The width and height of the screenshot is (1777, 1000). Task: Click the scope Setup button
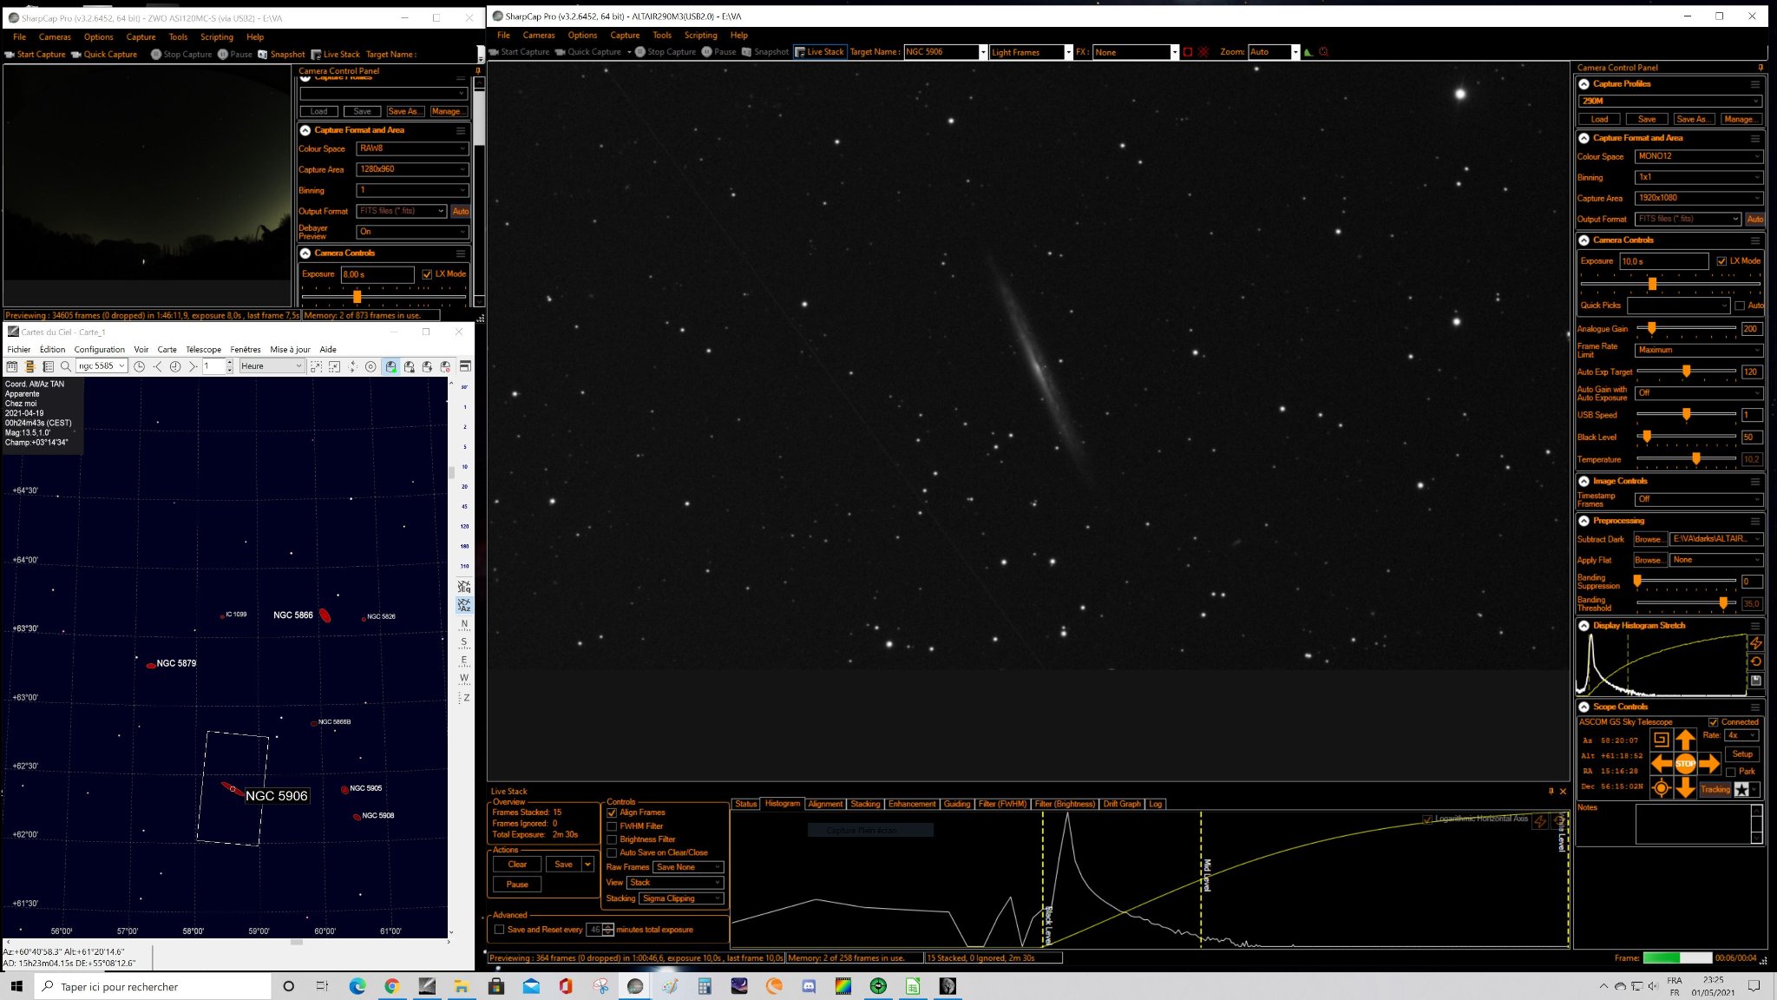click(x=1742, y=754)
